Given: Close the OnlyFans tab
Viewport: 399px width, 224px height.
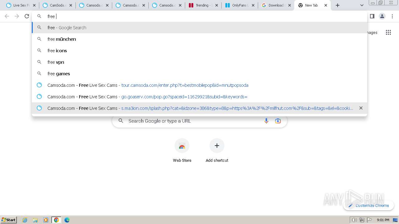Looking at the screenshot, I should tap(253, 5).
